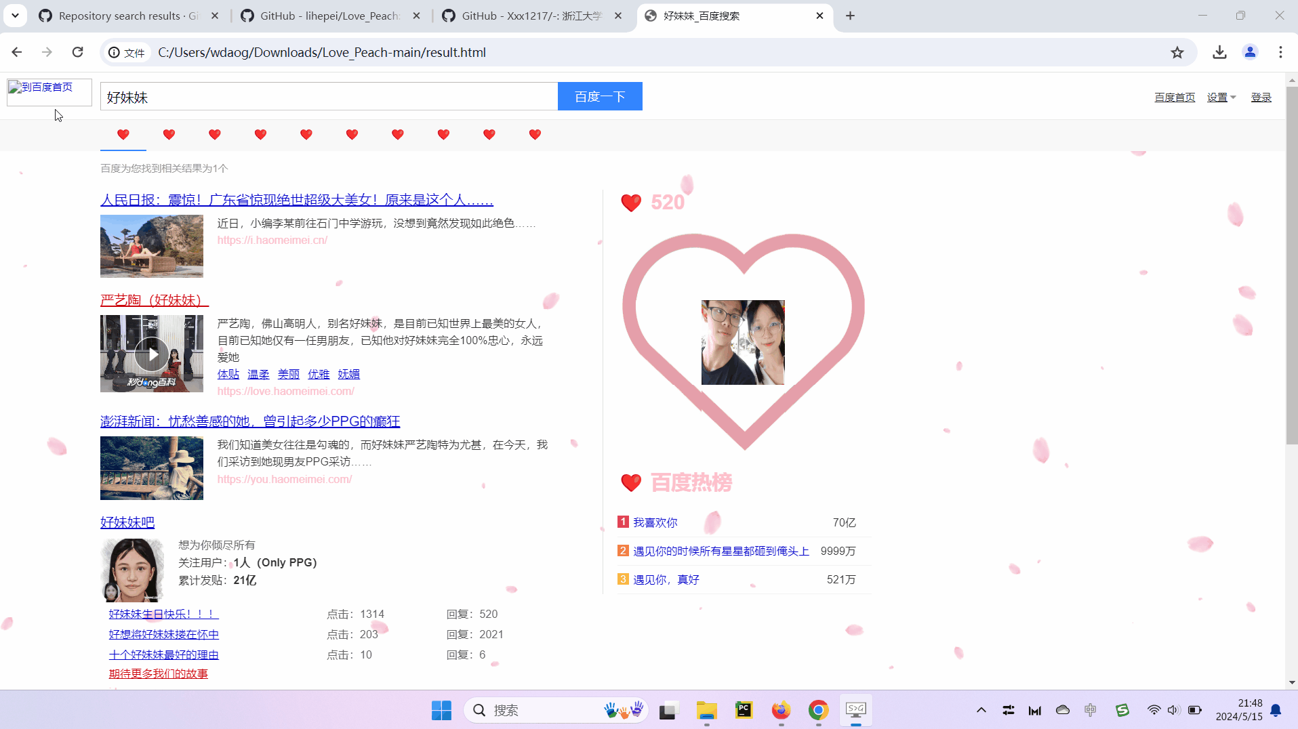Play the video thumbnail in the 严艺陶 result
The width and height of the screenshot is (1298, 729).
[x=152, y=354]
